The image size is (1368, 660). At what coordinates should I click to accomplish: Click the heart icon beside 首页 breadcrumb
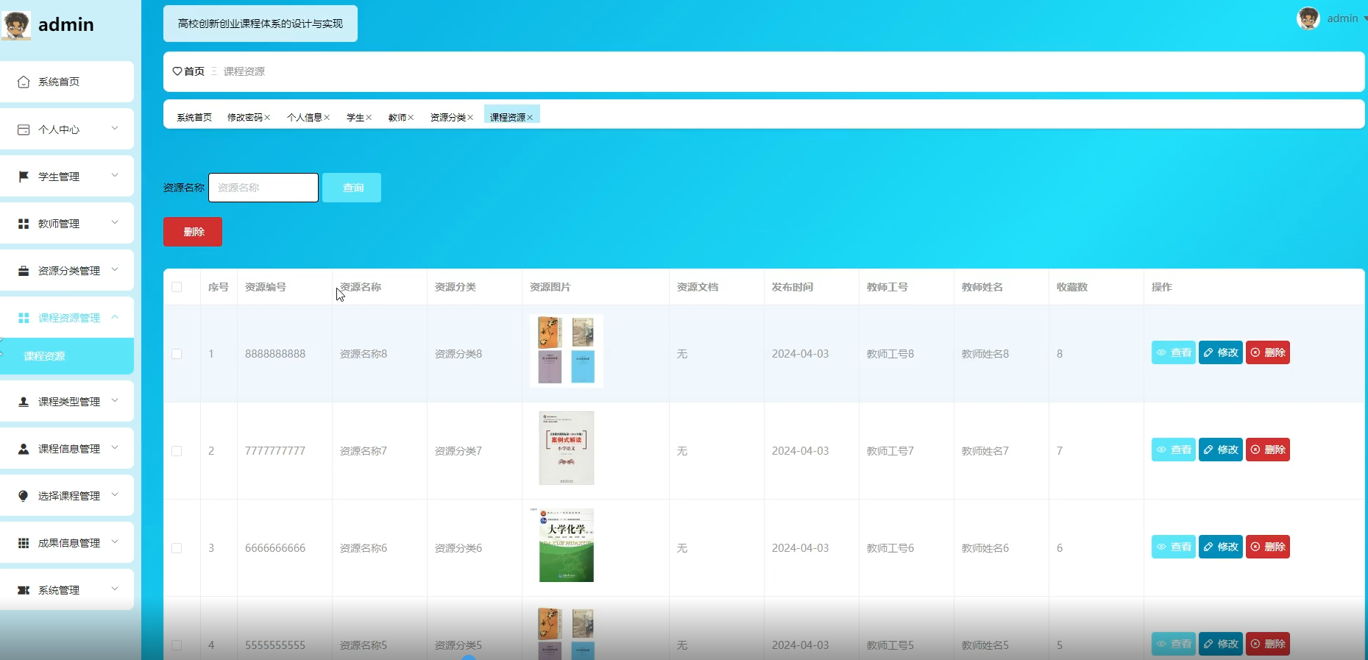click(x=177, y=71)
